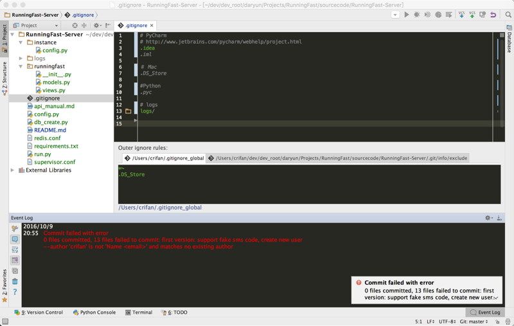Click Hide Event Log panel icon
This screenshot has height=326, width=514.
(x=499, y=218)
